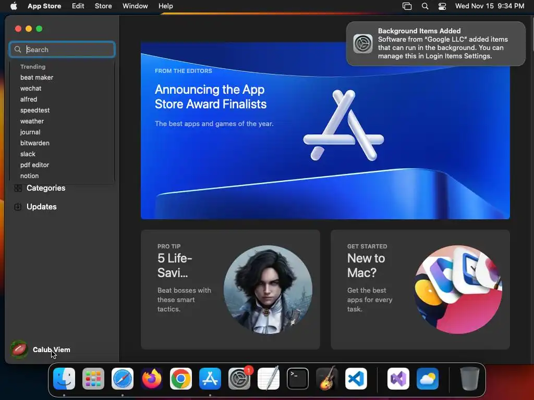Open the Apple menu

14,6
